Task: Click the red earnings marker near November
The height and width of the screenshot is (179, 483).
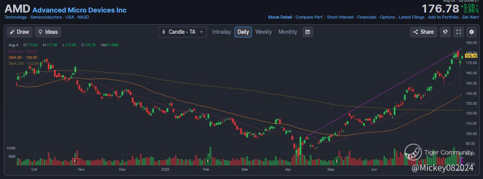Action: pyautogui.click(x=75, y=161)
